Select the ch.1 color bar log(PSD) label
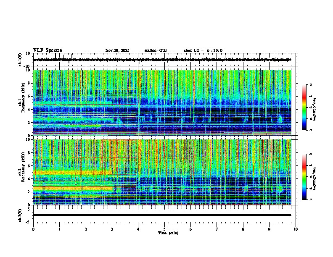This screenshot has height=257, width=333. (314, 110)
